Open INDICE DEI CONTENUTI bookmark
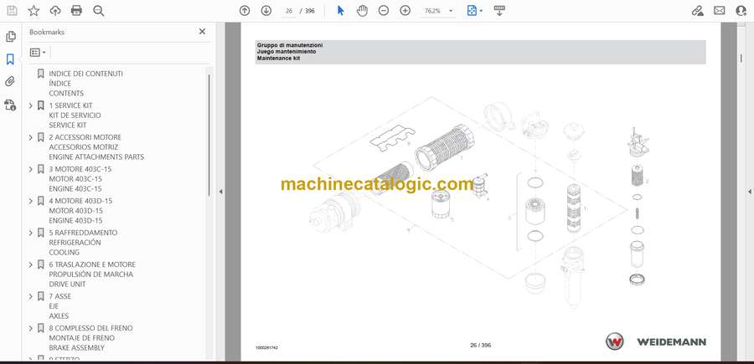This screenshot has width=754, height=364. coord(85,74)
